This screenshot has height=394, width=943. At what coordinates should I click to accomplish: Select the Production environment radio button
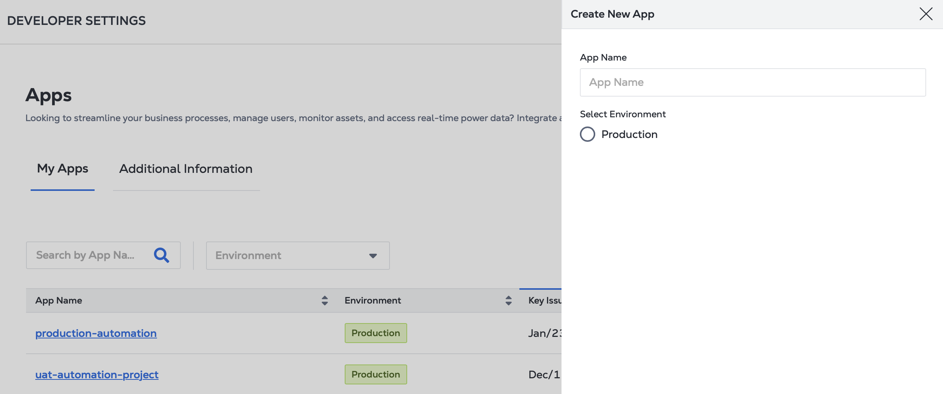587,135
